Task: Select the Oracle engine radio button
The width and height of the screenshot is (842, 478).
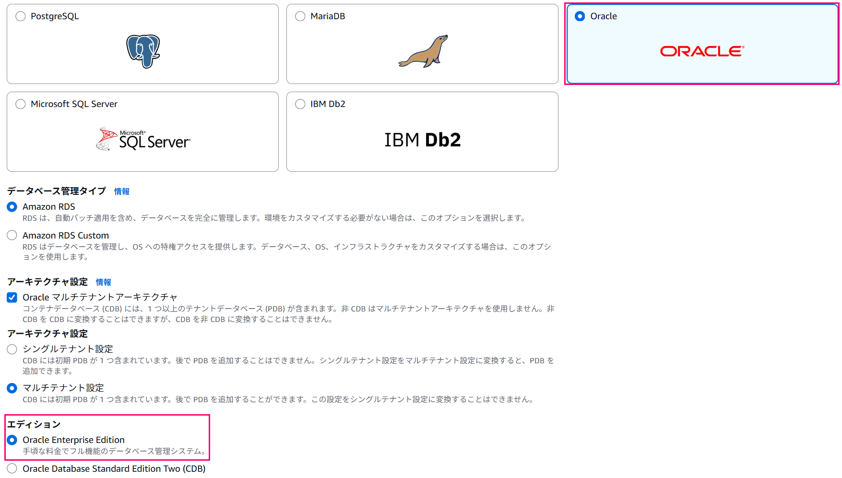Action: pos(580,16)
